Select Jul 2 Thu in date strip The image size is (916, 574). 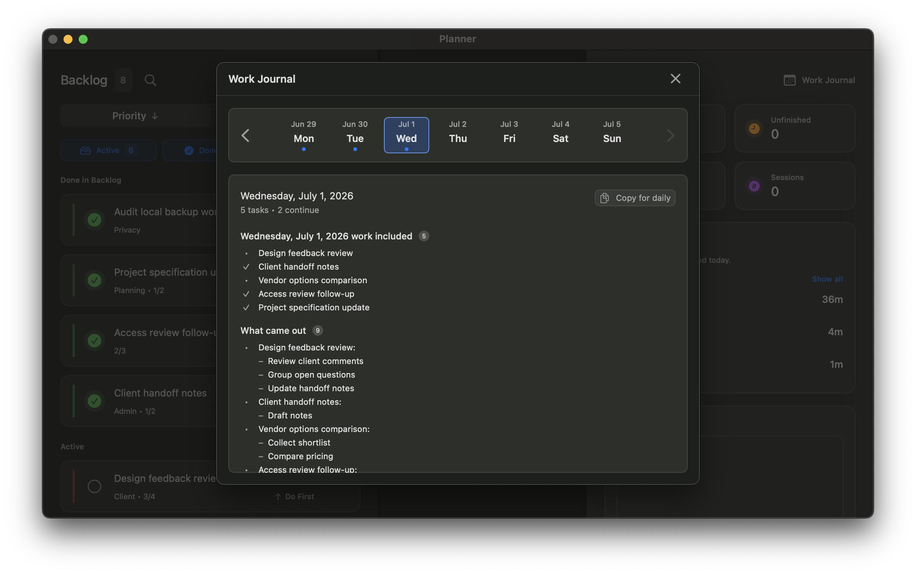click(458, 135)
